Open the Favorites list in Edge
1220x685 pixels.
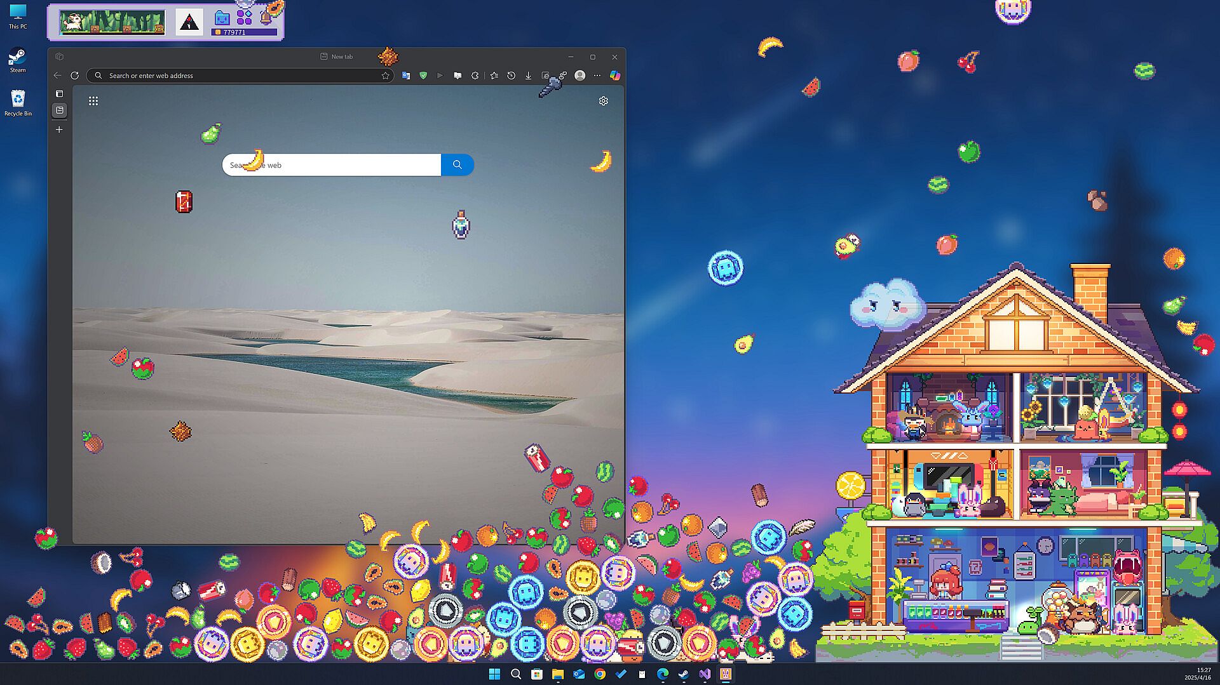click(494, 76)
